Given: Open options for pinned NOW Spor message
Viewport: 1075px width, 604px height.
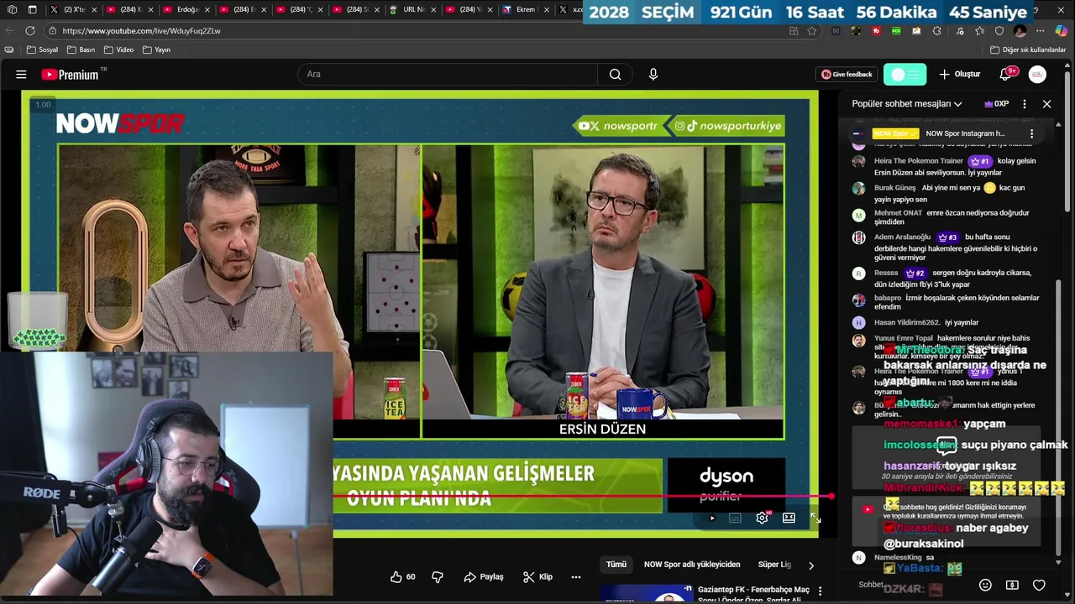Looking at the screenshot, I should click(x=1031, y=133).
